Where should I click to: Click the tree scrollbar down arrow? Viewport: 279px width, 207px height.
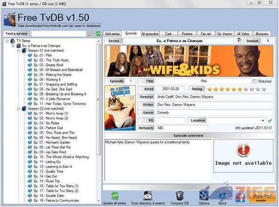[99, 201]
